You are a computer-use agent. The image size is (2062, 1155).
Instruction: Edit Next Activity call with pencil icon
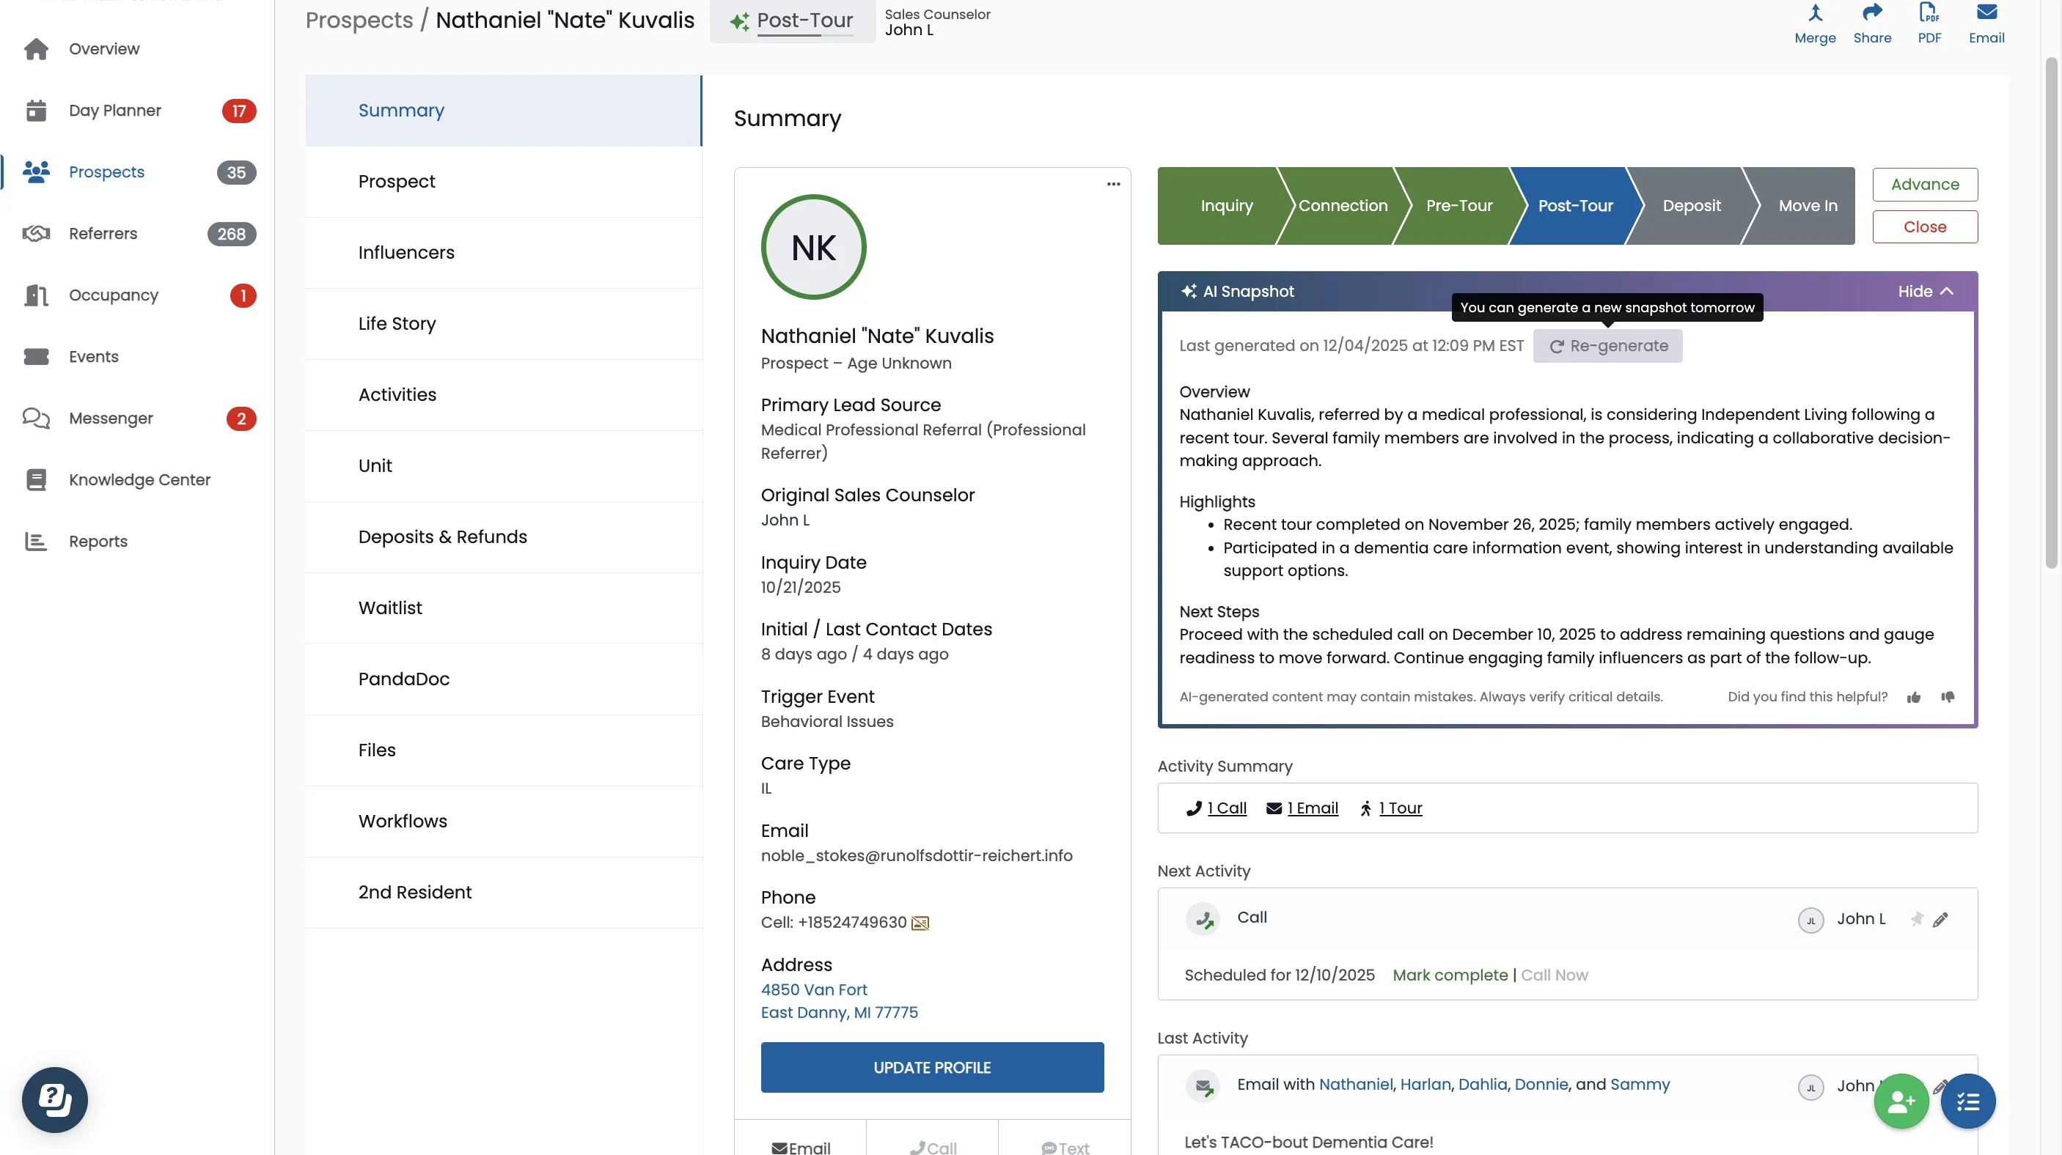[x=1940, y=920]
